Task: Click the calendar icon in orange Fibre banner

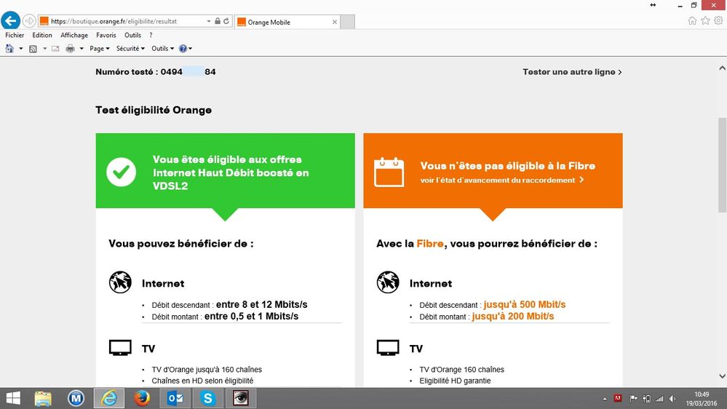Action: pyautogui.click(x=389, y=172)
